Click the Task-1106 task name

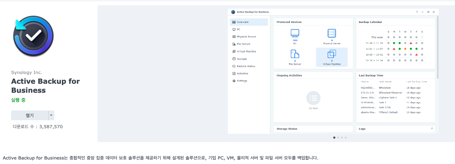[x=384, y=107]
